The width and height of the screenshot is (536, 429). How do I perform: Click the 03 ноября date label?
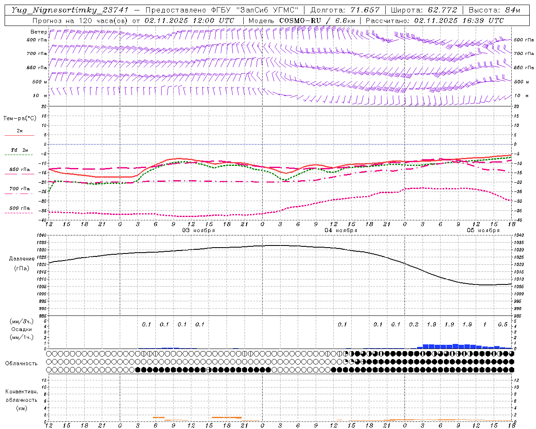click(198, 230)
